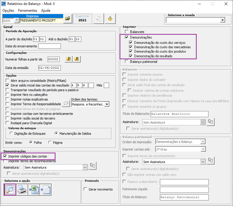Enable Rodapé para Chancela Digital
Image resolution: width=233 pixels, height=206 pixels.
7,123
